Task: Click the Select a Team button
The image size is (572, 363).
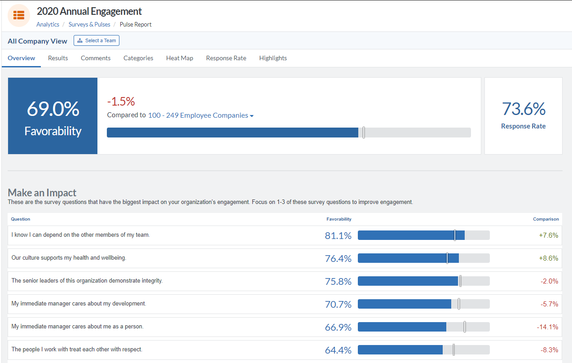Action: (96, 40)
